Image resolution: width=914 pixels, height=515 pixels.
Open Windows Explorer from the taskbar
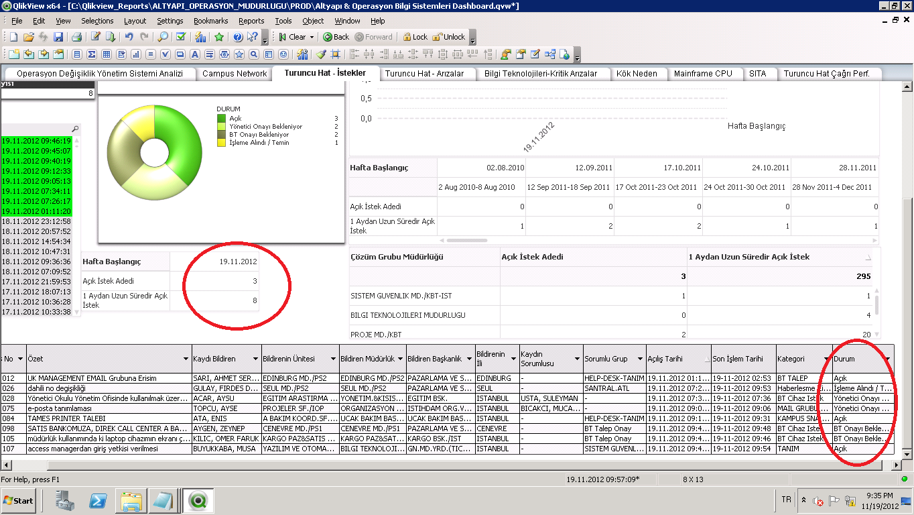coord(131,500)
